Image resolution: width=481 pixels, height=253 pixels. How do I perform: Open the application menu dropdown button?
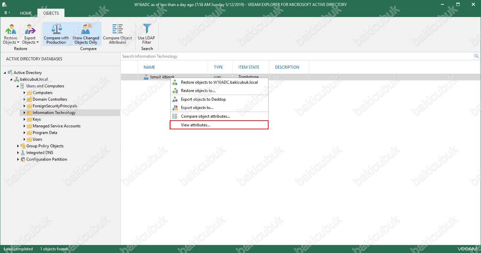click(x=7, y=13)
